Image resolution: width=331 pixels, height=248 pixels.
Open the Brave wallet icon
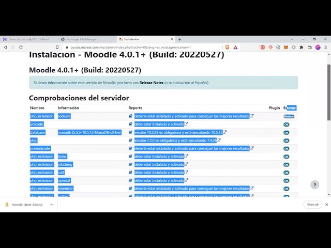click(310, 48)
